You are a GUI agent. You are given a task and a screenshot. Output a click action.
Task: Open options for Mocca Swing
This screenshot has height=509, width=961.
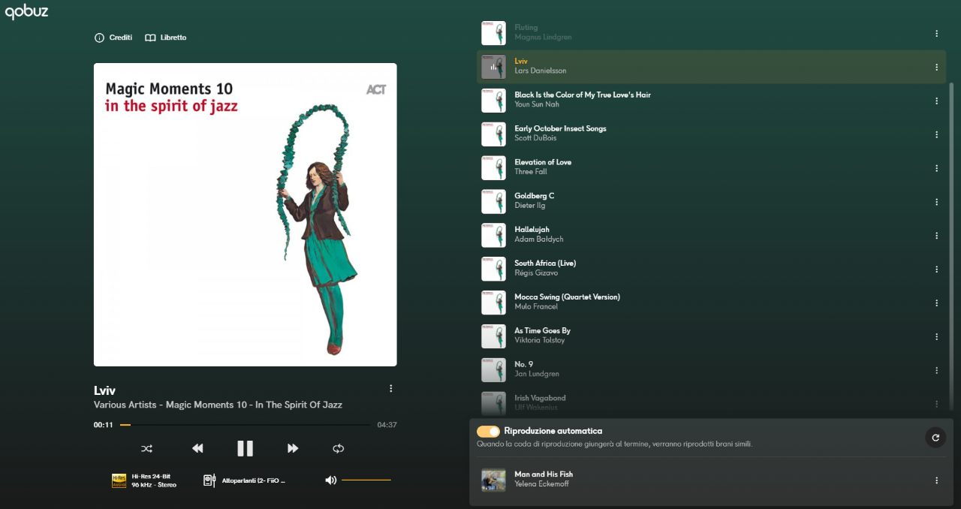(x=936, y=303)
